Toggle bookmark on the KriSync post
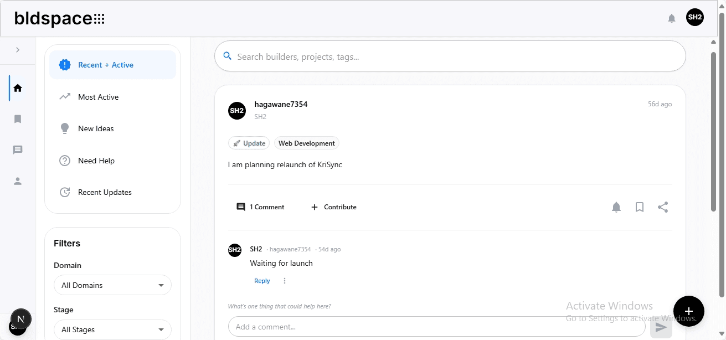 640,207
